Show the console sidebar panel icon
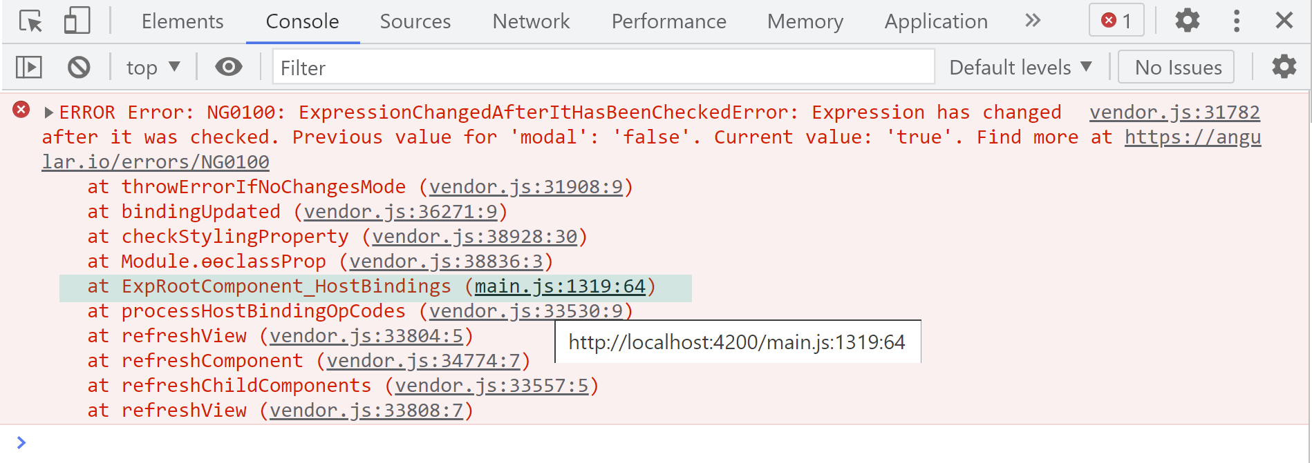Screen dimensions: 1312x463 (29, 67)
